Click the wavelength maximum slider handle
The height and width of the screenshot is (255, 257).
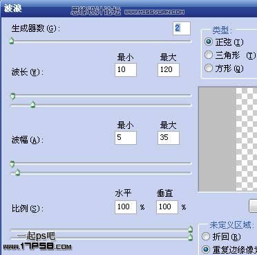point(33,105)
